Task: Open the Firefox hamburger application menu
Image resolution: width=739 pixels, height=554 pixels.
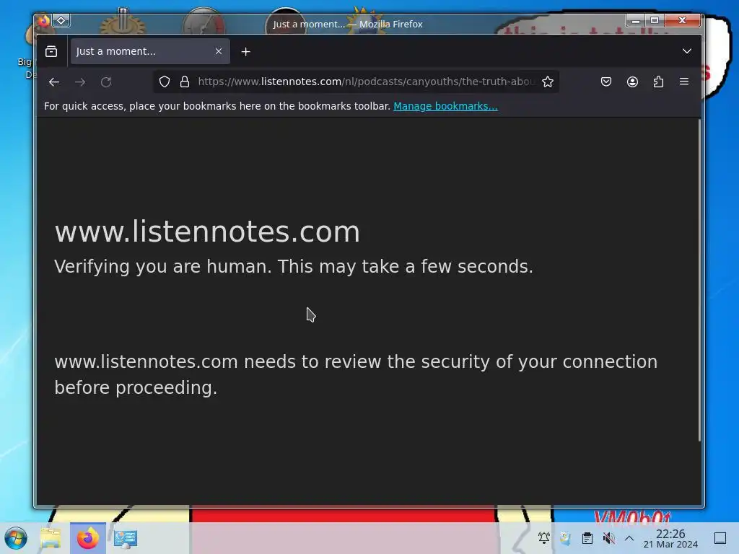Action: point(684,82)
